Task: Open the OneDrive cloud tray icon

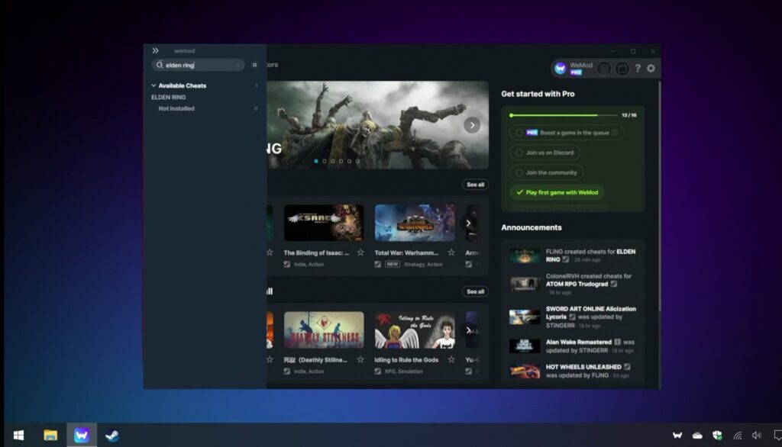Action: (x=697, y=436)
